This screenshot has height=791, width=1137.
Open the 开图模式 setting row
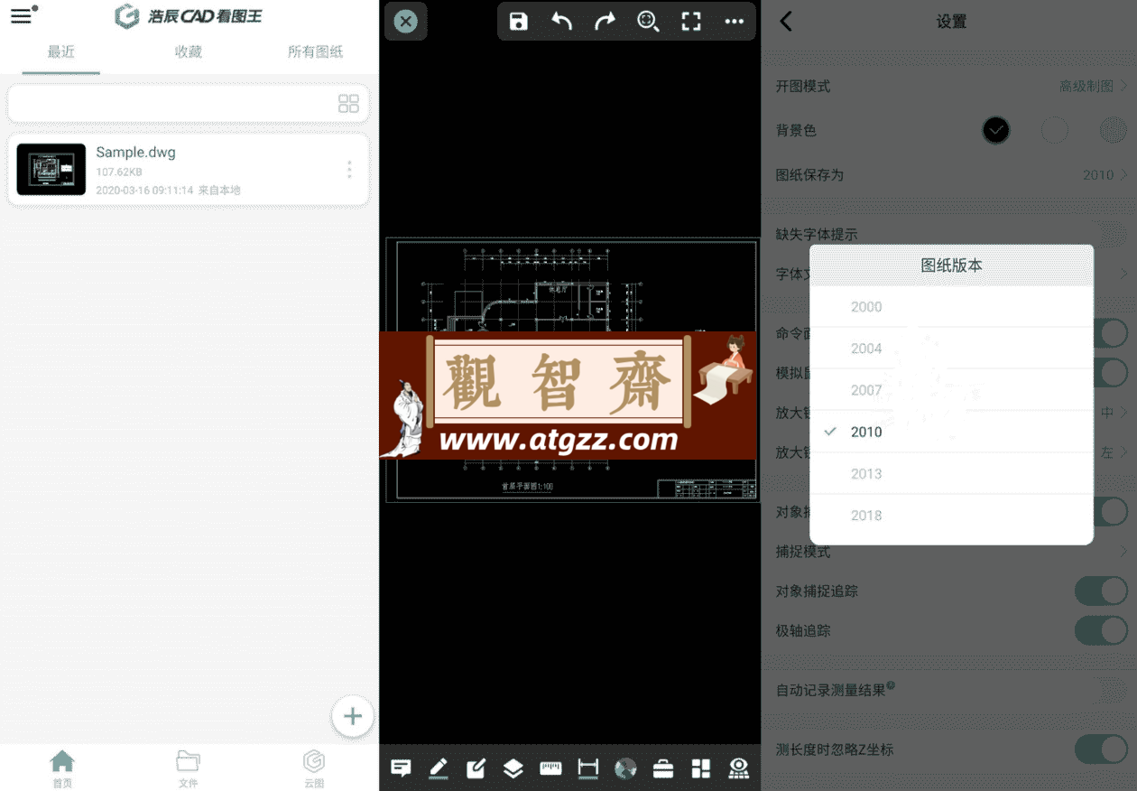coord(949,86)
